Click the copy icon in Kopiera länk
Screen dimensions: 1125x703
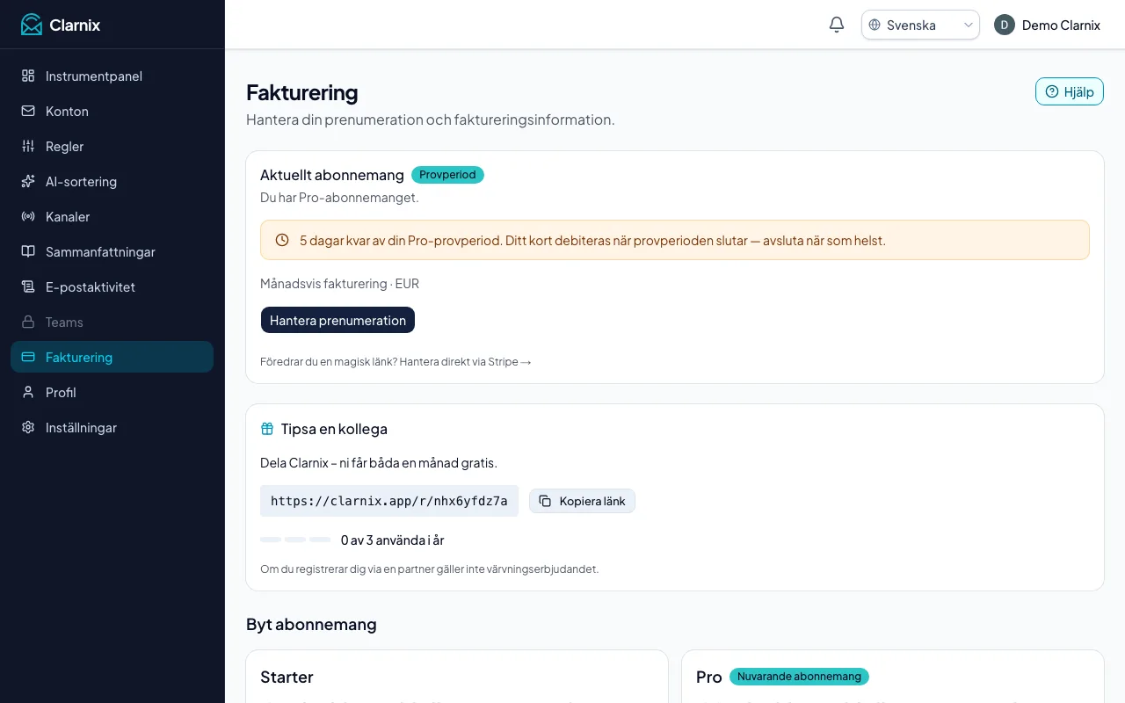click(x=545, y=501)
